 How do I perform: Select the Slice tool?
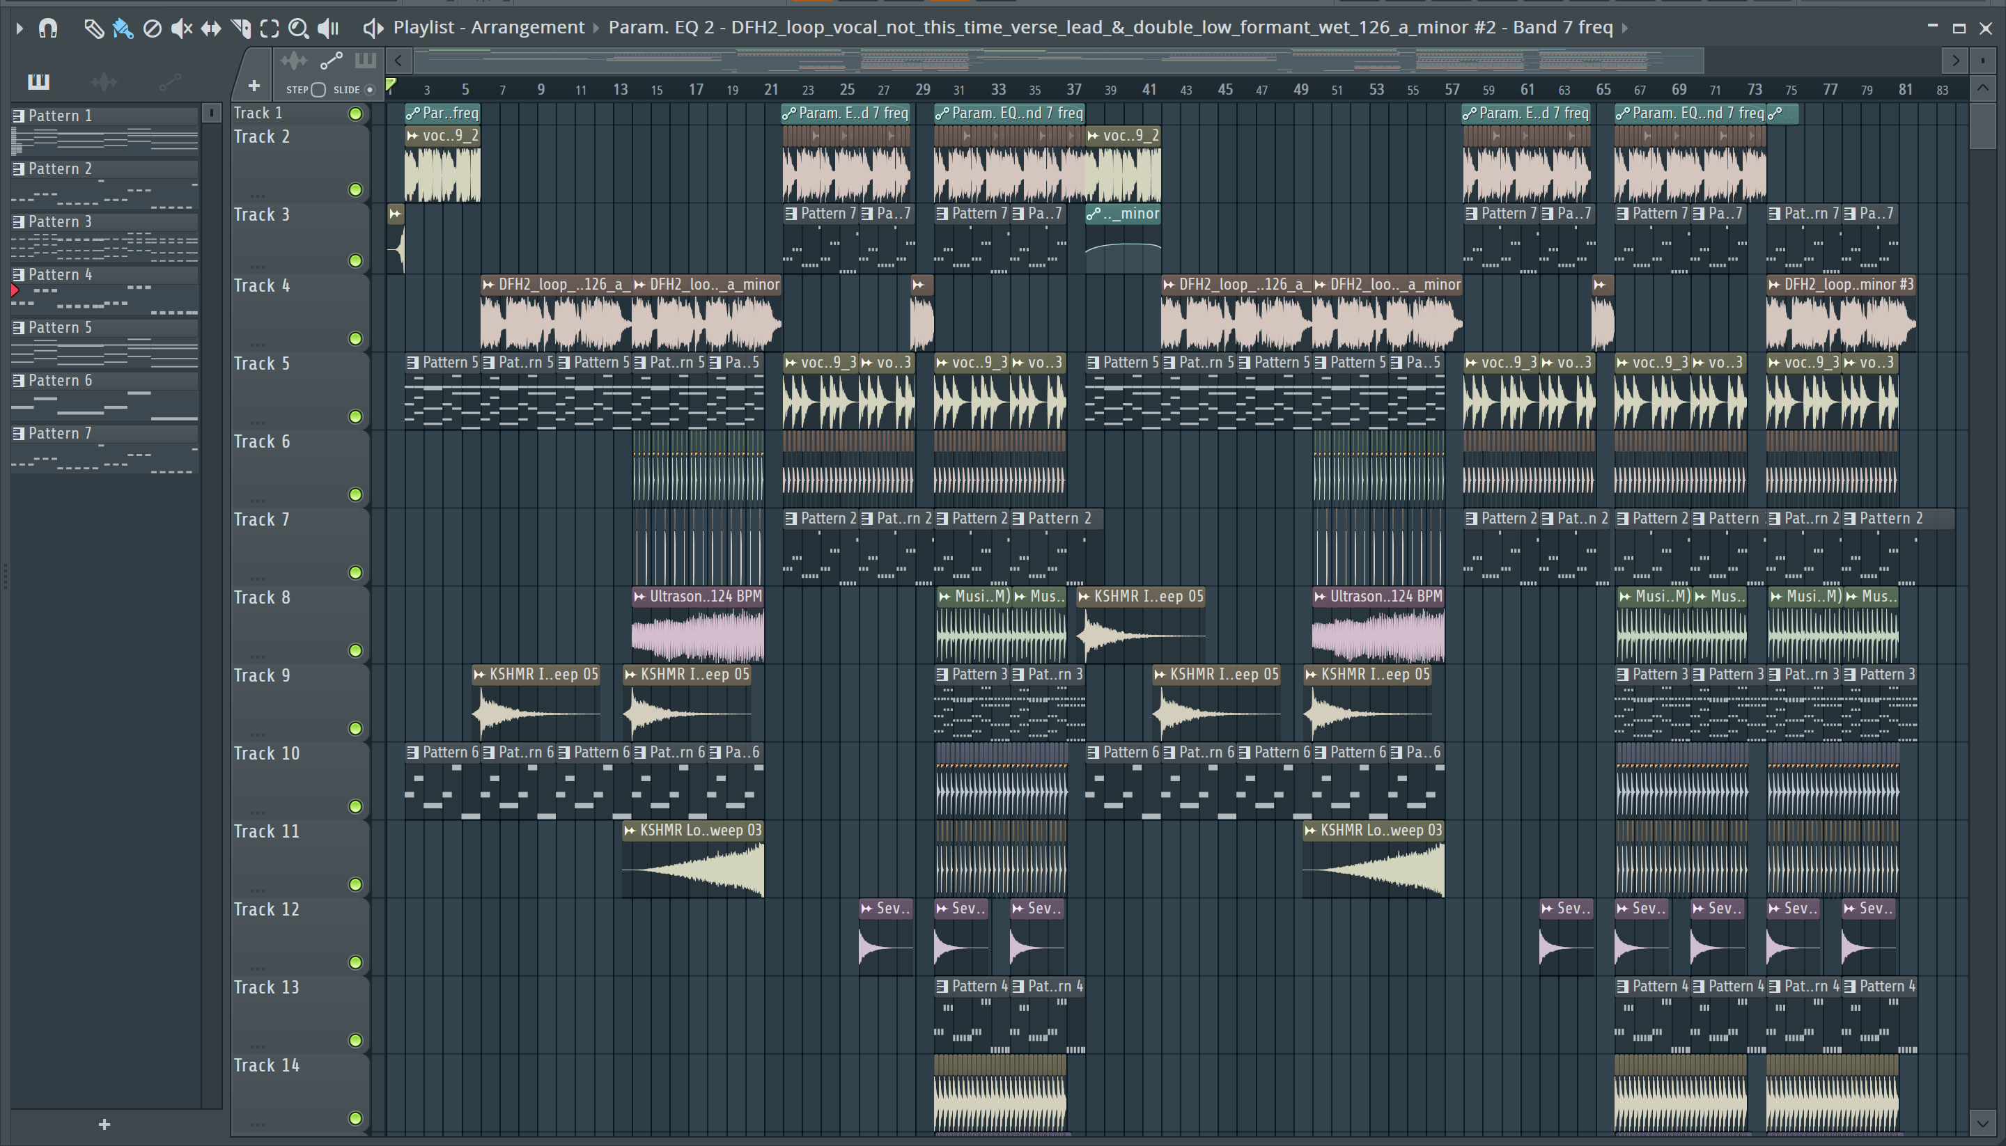(x=241, y=29)
